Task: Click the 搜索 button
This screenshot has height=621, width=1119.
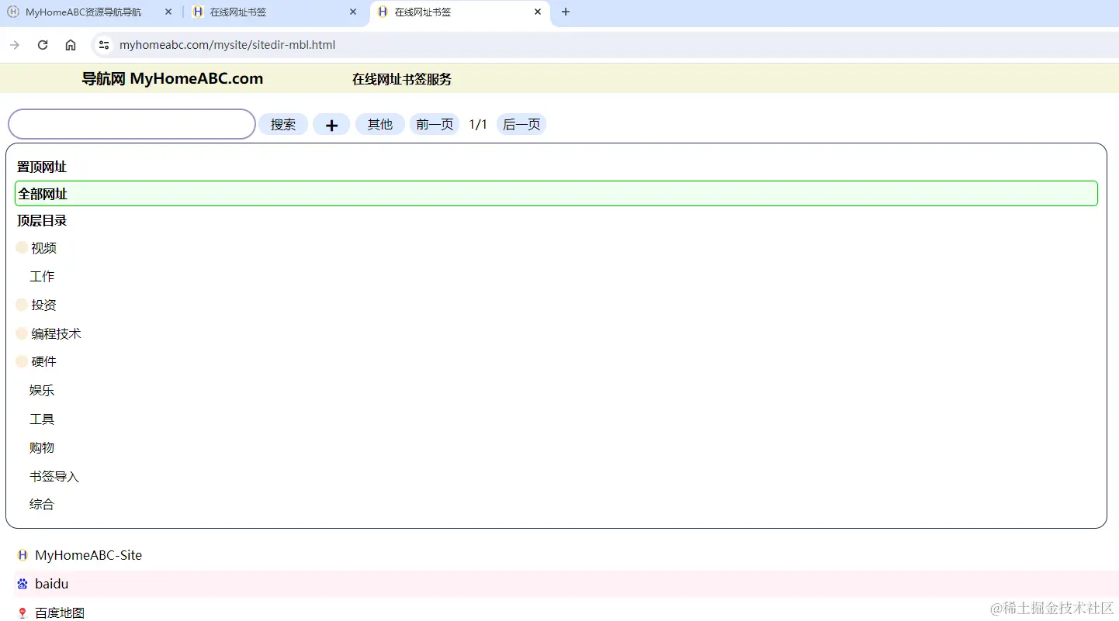Action: pyautogui.click(x=283, y=124)
